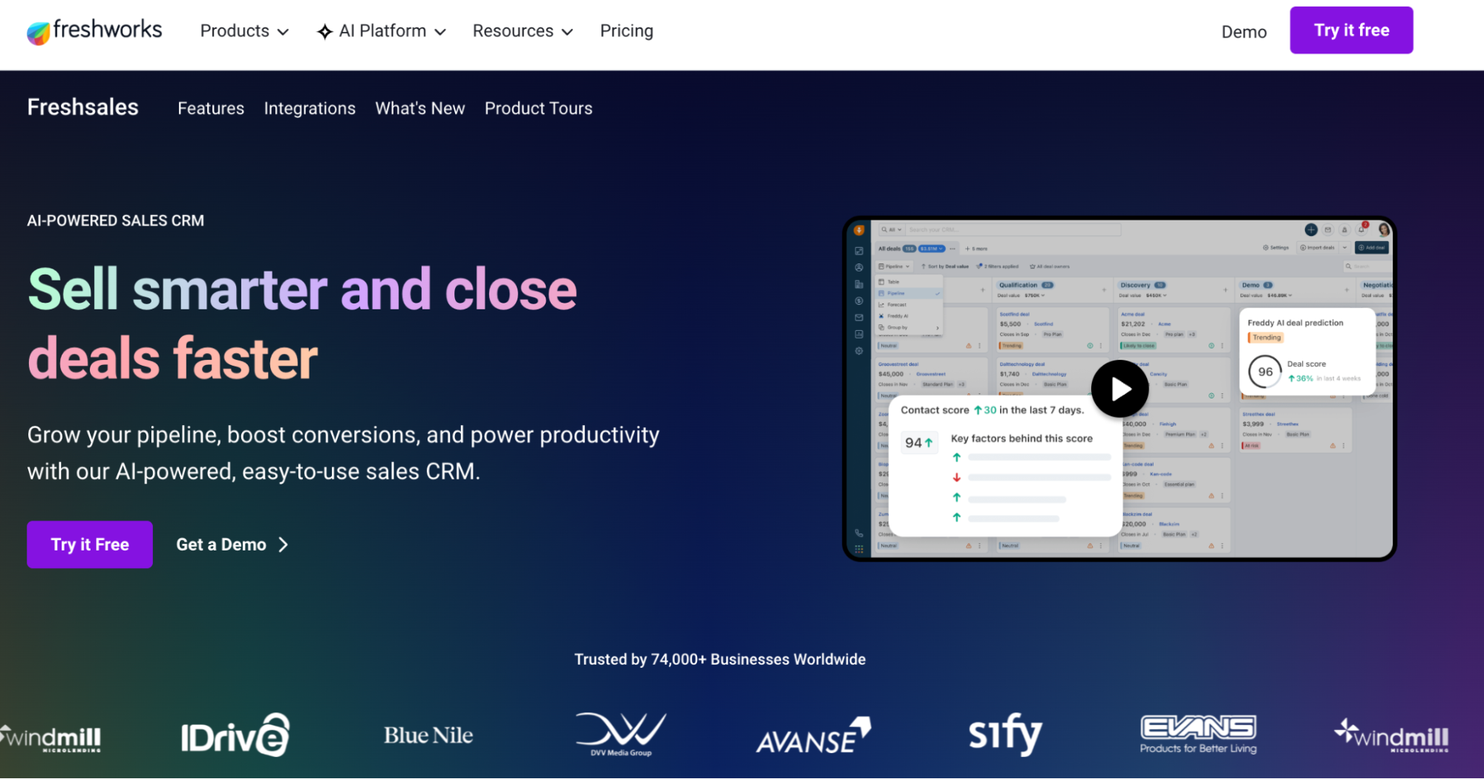This screenshot has height=779, width=1484.
Task: Click the sparkle icon beside AI Platform
Action: (324, 32)
